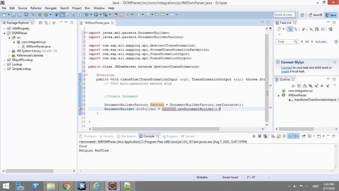Toggle Categorized view in Task List

pos(290,29)
